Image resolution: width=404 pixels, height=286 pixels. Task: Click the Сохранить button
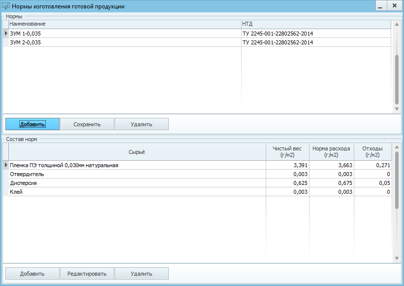tap(87, 124)
